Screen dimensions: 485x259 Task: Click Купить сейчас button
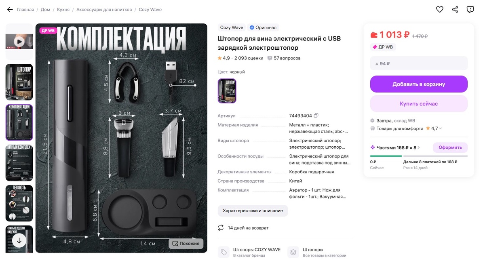click(419, 104)
